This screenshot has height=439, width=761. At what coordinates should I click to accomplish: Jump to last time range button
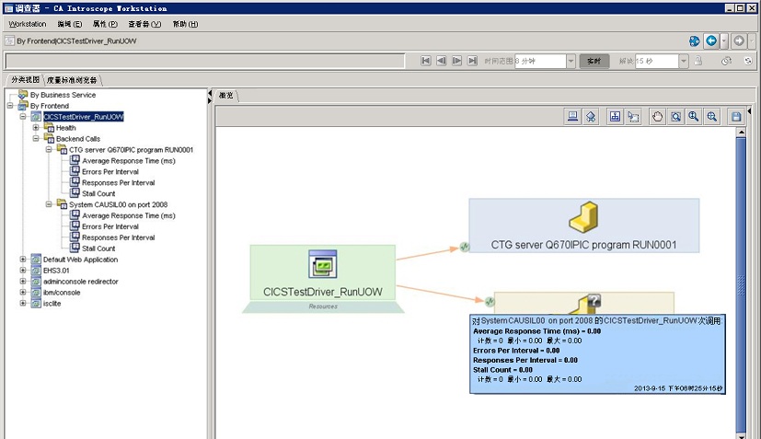(472, 61)
